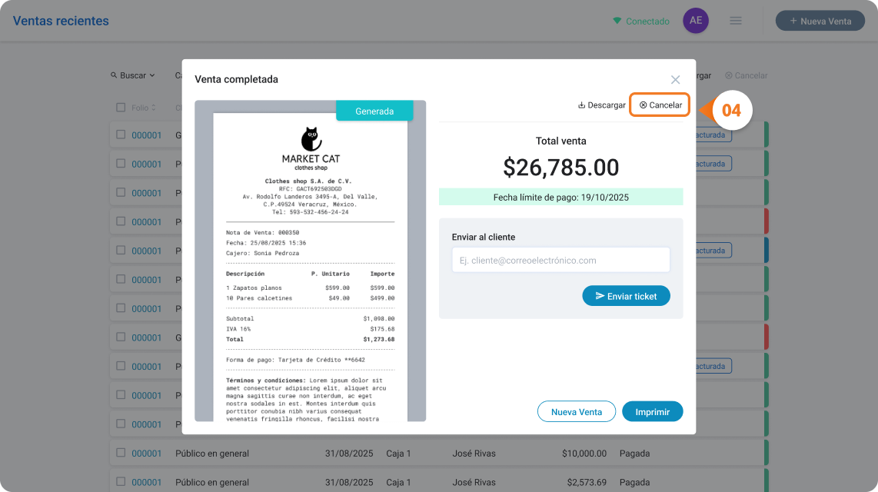The height and width of the screenshot is (492, 878).
Task: Close the Venta completada dialog
Action: tap(675, 79)
